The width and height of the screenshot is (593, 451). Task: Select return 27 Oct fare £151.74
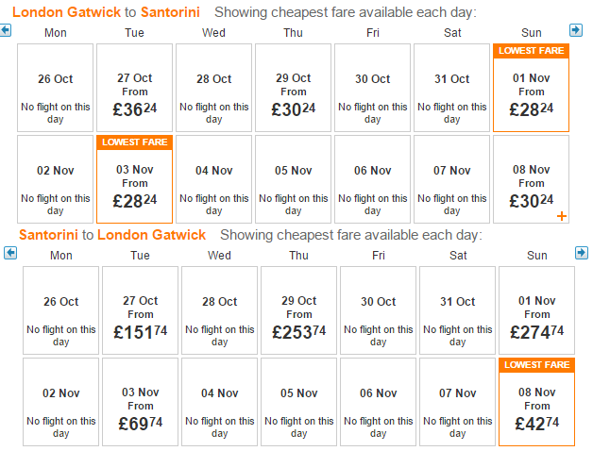tap(140, 310)
